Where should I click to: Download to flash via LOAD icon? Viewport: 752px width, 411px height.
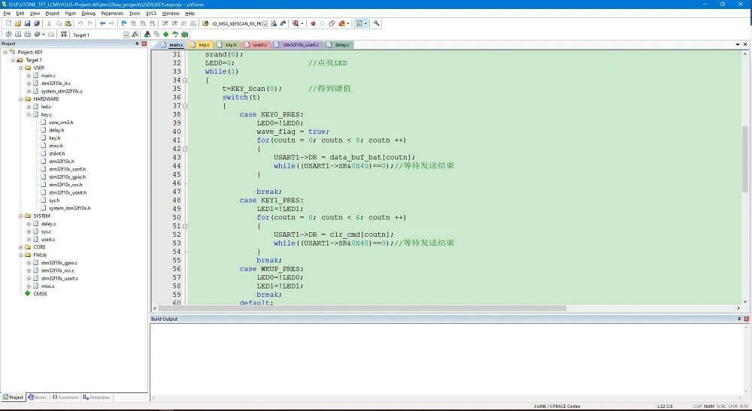click(x=63, y=35)
